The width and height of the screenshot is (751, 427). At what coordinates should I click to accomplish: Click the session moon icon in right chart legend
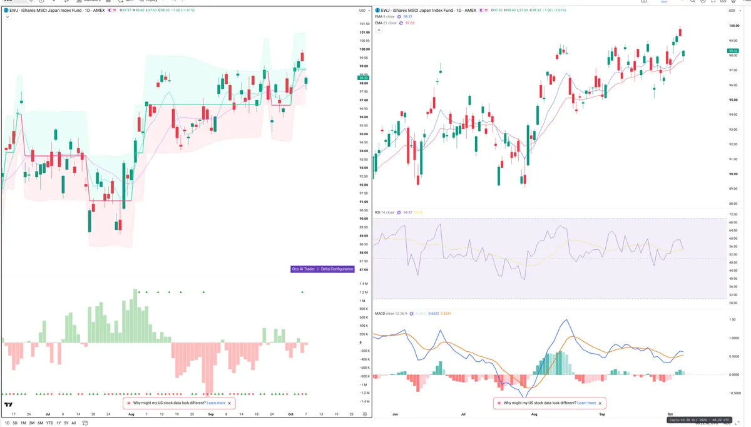(481, 10)
